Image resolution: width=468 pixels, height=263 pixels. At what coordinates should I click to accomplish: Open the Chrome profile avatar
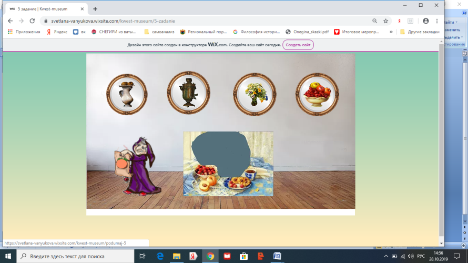(x=425, y=21)
